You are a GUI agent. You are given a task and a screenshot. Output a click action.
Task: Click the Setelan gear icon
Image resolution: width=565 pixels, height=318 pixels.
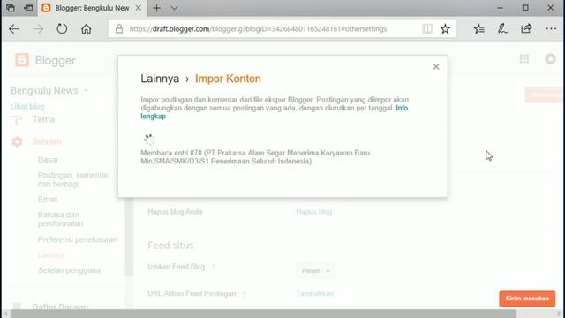click(17, 141)
